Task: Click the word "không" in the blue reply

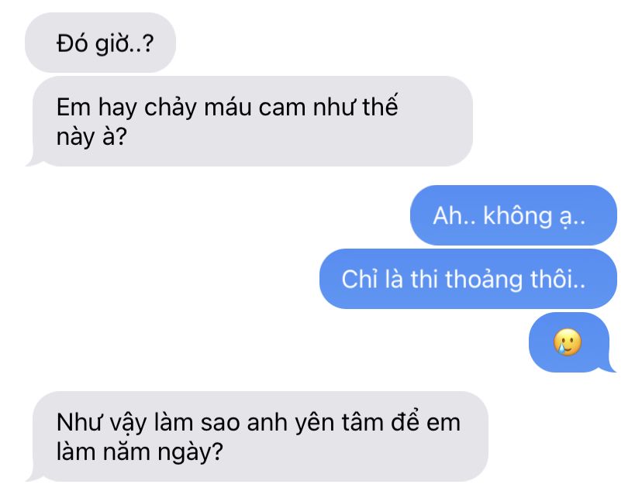Action: click(517, 216)
